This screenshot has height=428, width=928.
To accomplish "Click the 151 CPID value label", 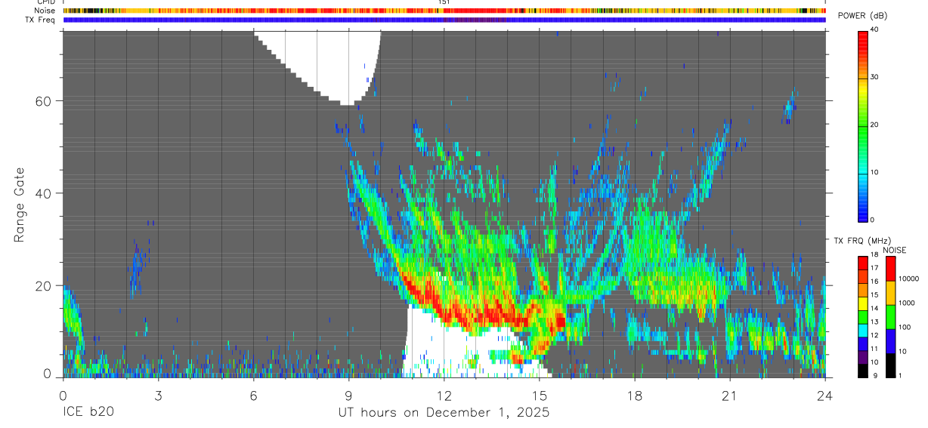I will pos(444,2).
